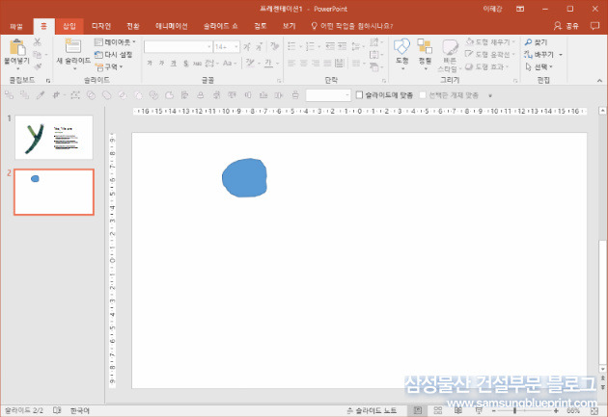Viewport: 608px width, 417px height.
Task: Click the increase indent icon
Action: point(342,46)
